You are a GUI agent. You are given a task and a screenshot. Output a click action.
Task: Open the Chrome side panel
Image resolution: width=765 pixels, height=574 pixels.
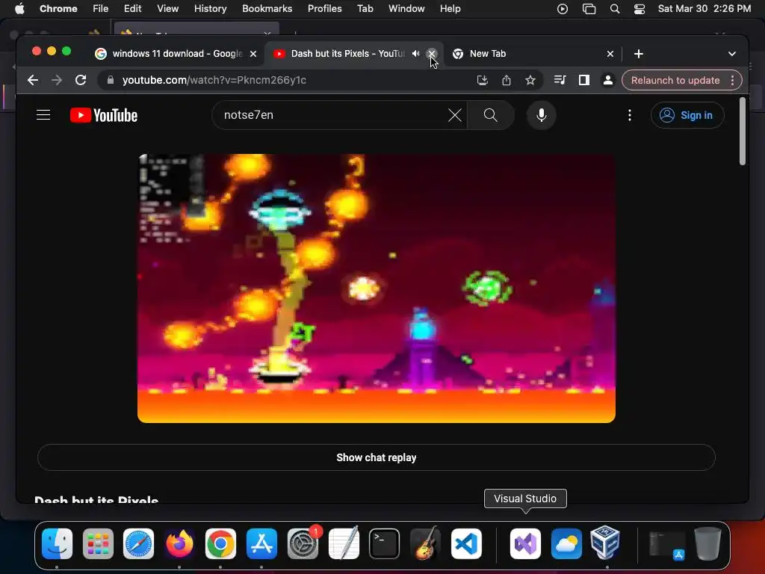click(584, 80)
